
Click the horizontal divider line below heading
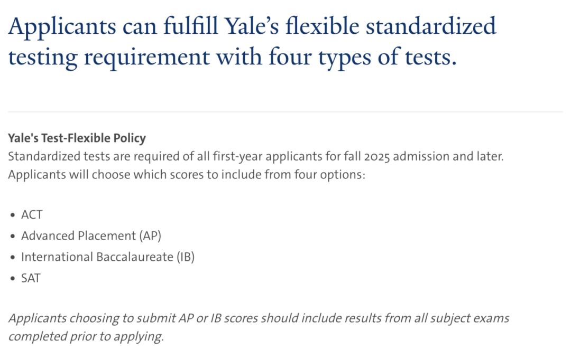[285, 112]
